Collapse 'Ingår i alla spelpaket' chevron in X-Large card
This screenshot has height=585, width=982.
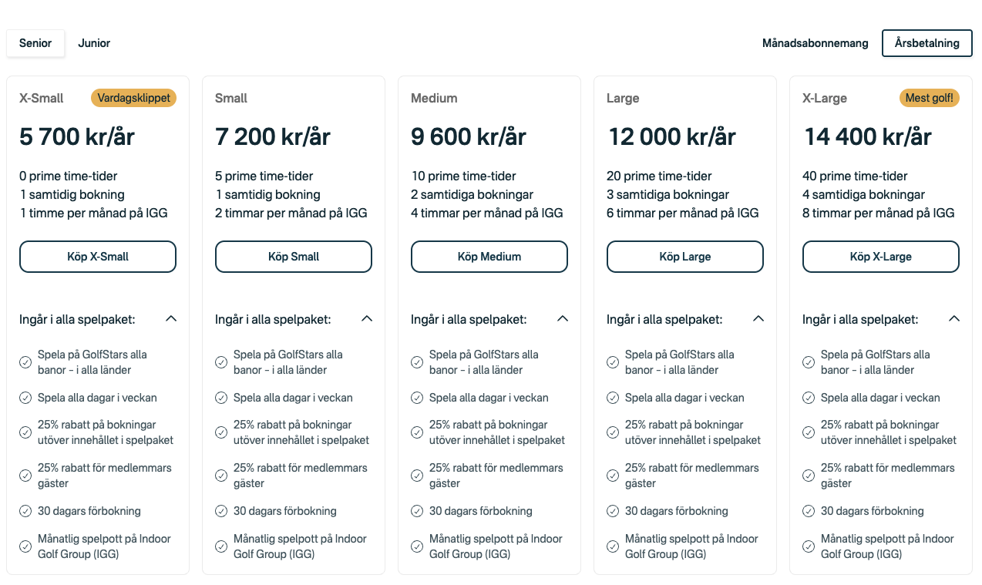954,318
